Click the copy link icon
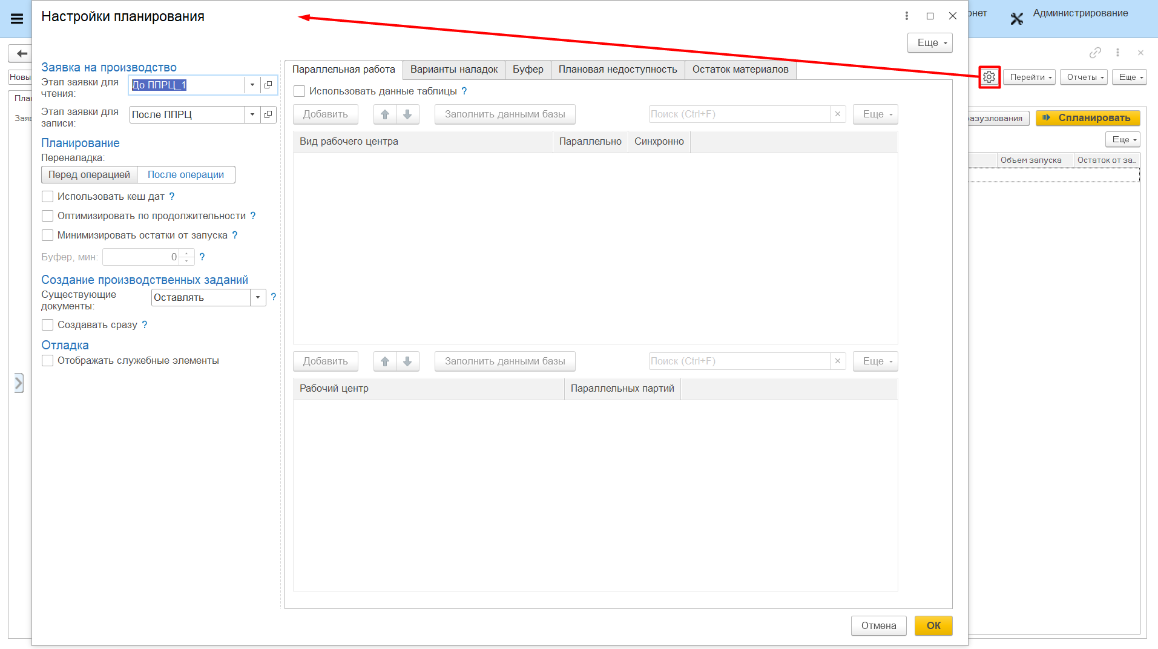The image size is (1158, 649). 1095,53
